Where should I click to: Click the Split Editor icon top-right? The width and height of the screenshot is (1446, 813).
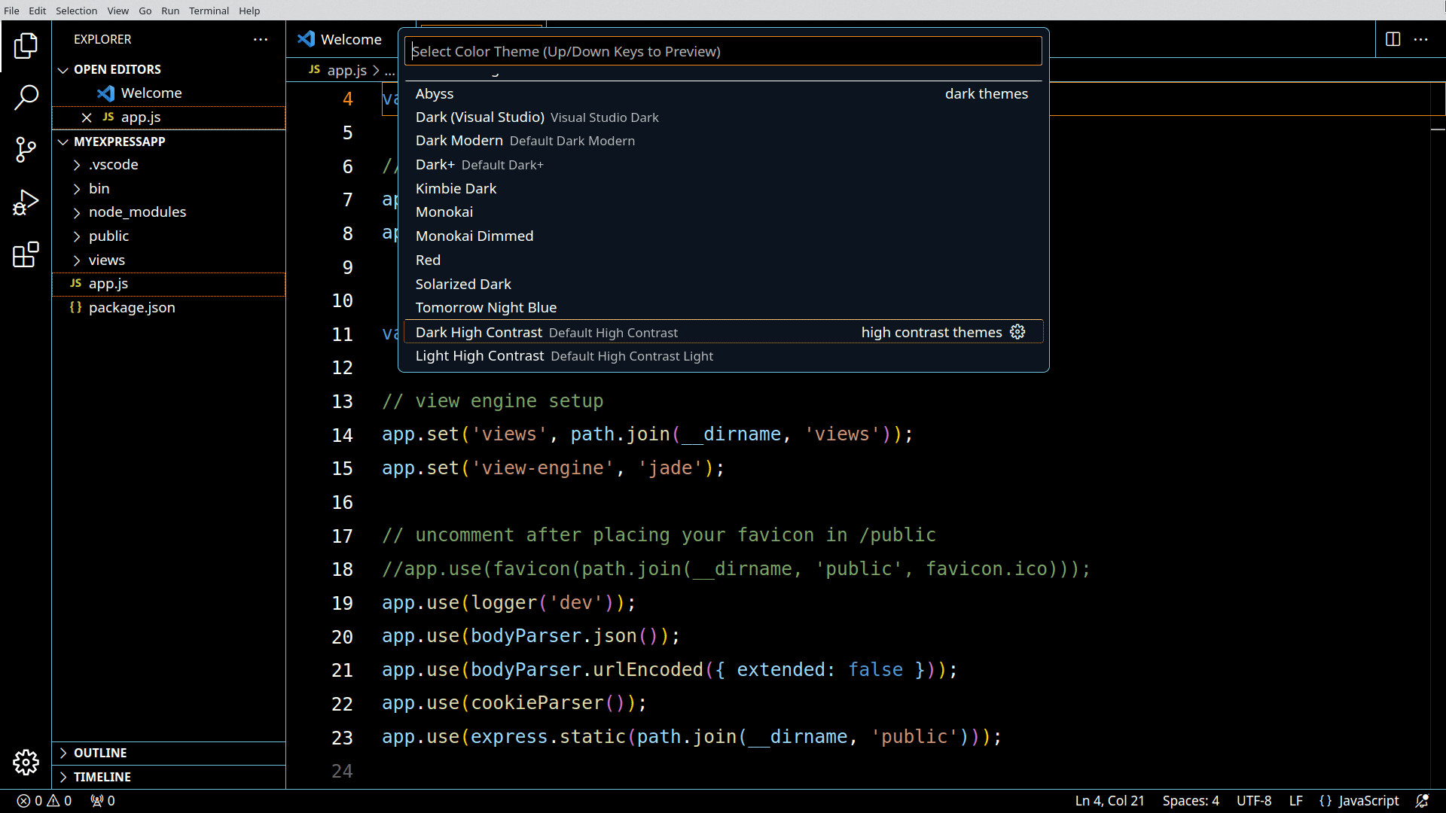1393,38
